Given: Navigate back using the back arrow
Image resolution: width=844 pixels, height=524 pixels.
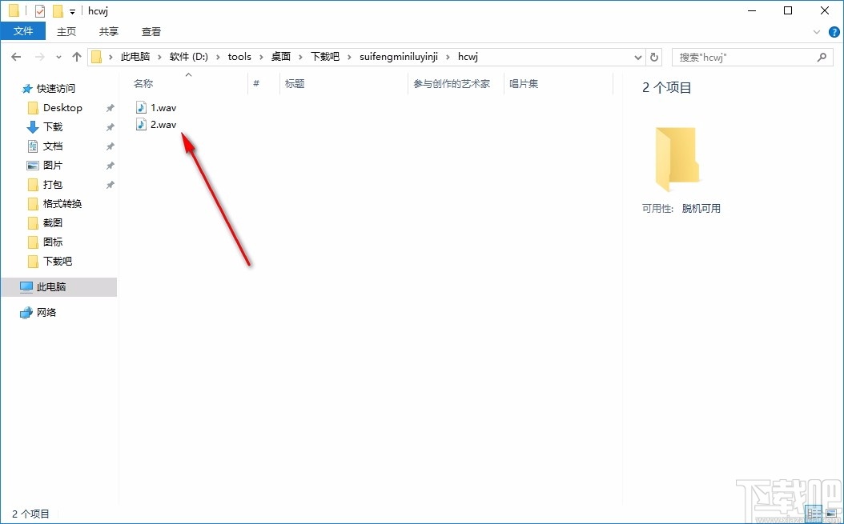Looking at the screenshot, I should tap(15, 57).
